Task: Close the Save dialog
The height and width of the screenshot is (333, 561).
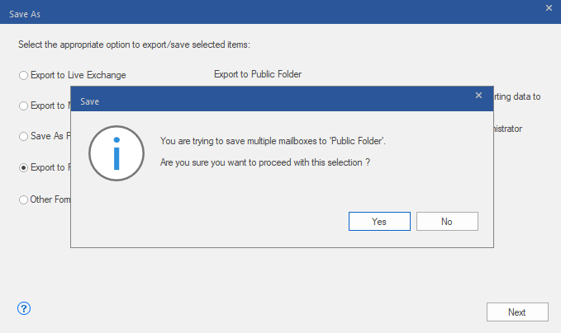Action: (x=478, y=96)
